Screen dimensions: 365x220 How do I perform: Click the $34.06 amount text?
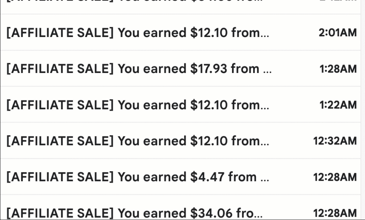click(x=209, y=213)
